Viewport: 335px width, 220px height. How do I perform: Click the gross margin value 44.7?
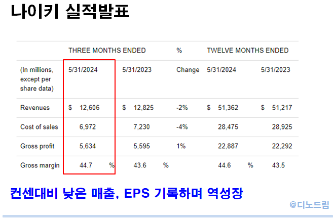(x=86, y=165)
